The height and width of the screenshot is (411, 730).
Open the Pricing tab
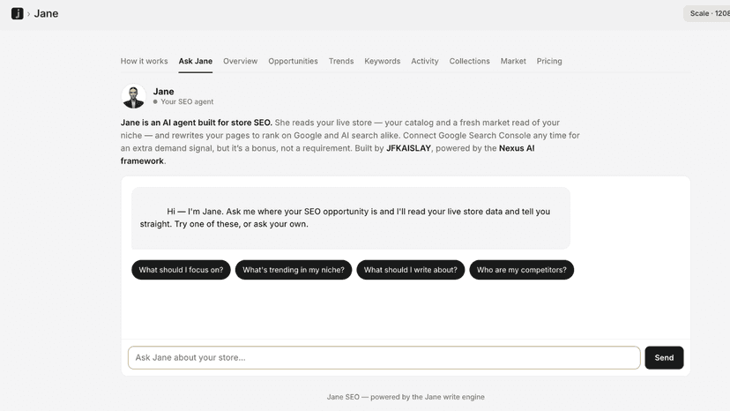tap(549, 61)
